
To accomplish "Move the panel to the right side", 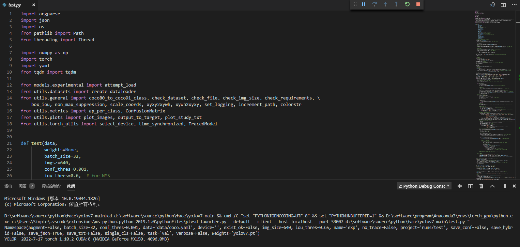I will (x=503, y=186).
